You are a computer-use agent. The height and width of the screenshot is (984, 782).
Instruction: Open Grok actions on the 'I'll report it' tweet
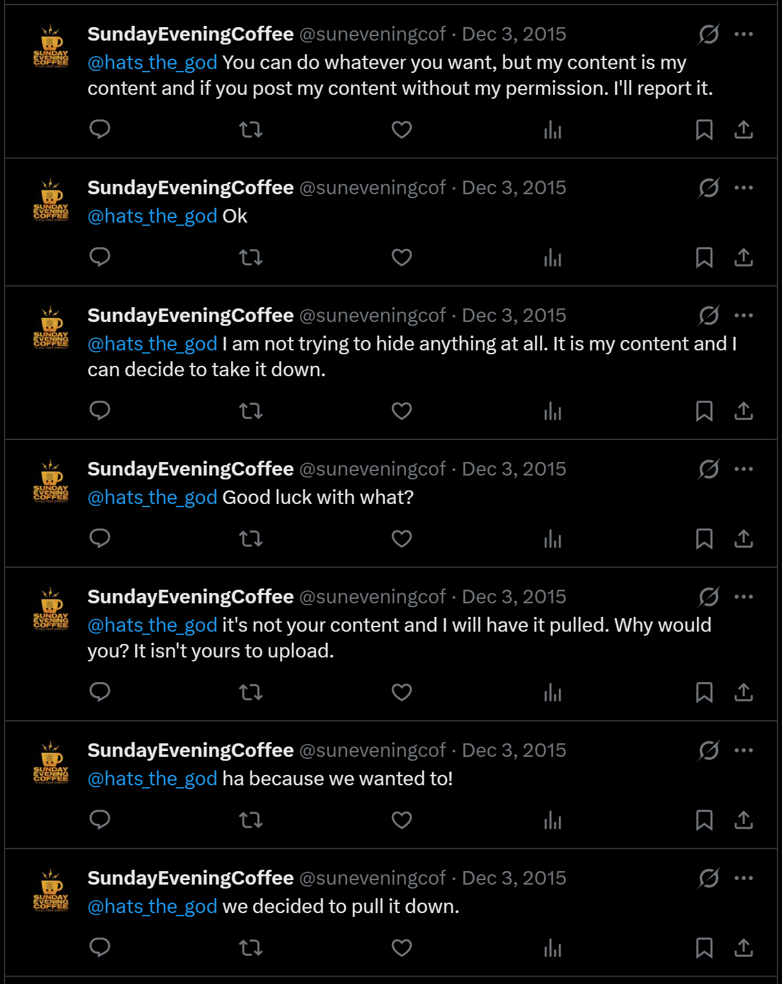click(708, 34)
